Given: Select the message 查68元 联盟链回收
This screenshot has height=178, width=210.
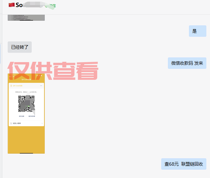Looking at the screenshot, I should click(184, 164).
